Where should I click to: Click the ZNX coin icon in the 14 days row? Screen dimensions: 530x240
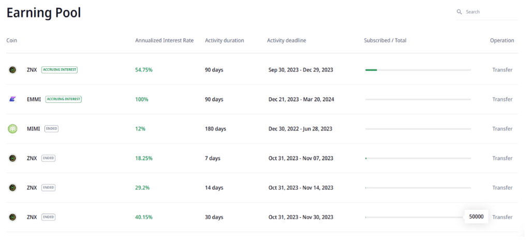12,188
